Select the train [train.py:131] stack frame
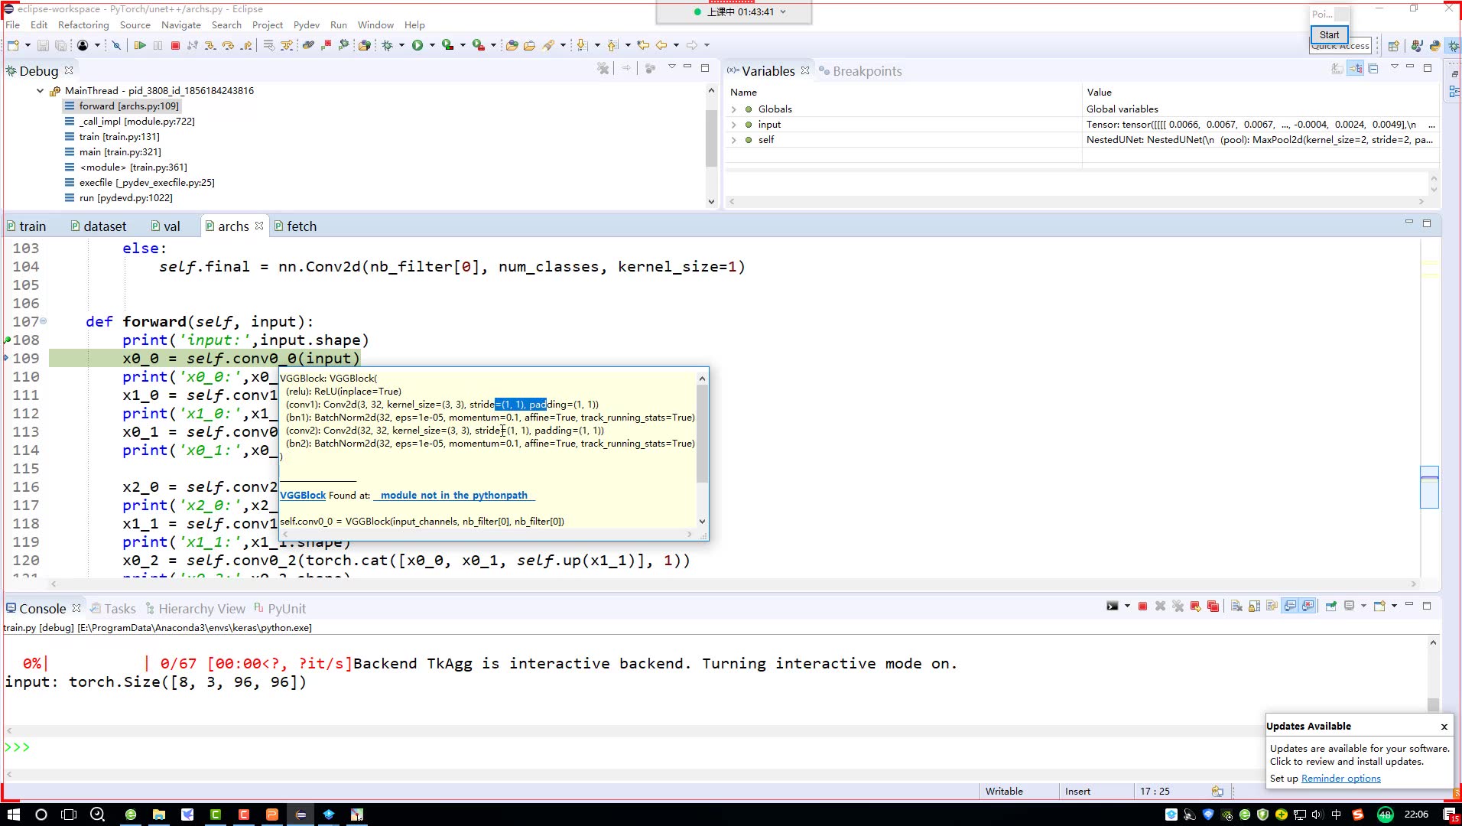 [119, 137]
